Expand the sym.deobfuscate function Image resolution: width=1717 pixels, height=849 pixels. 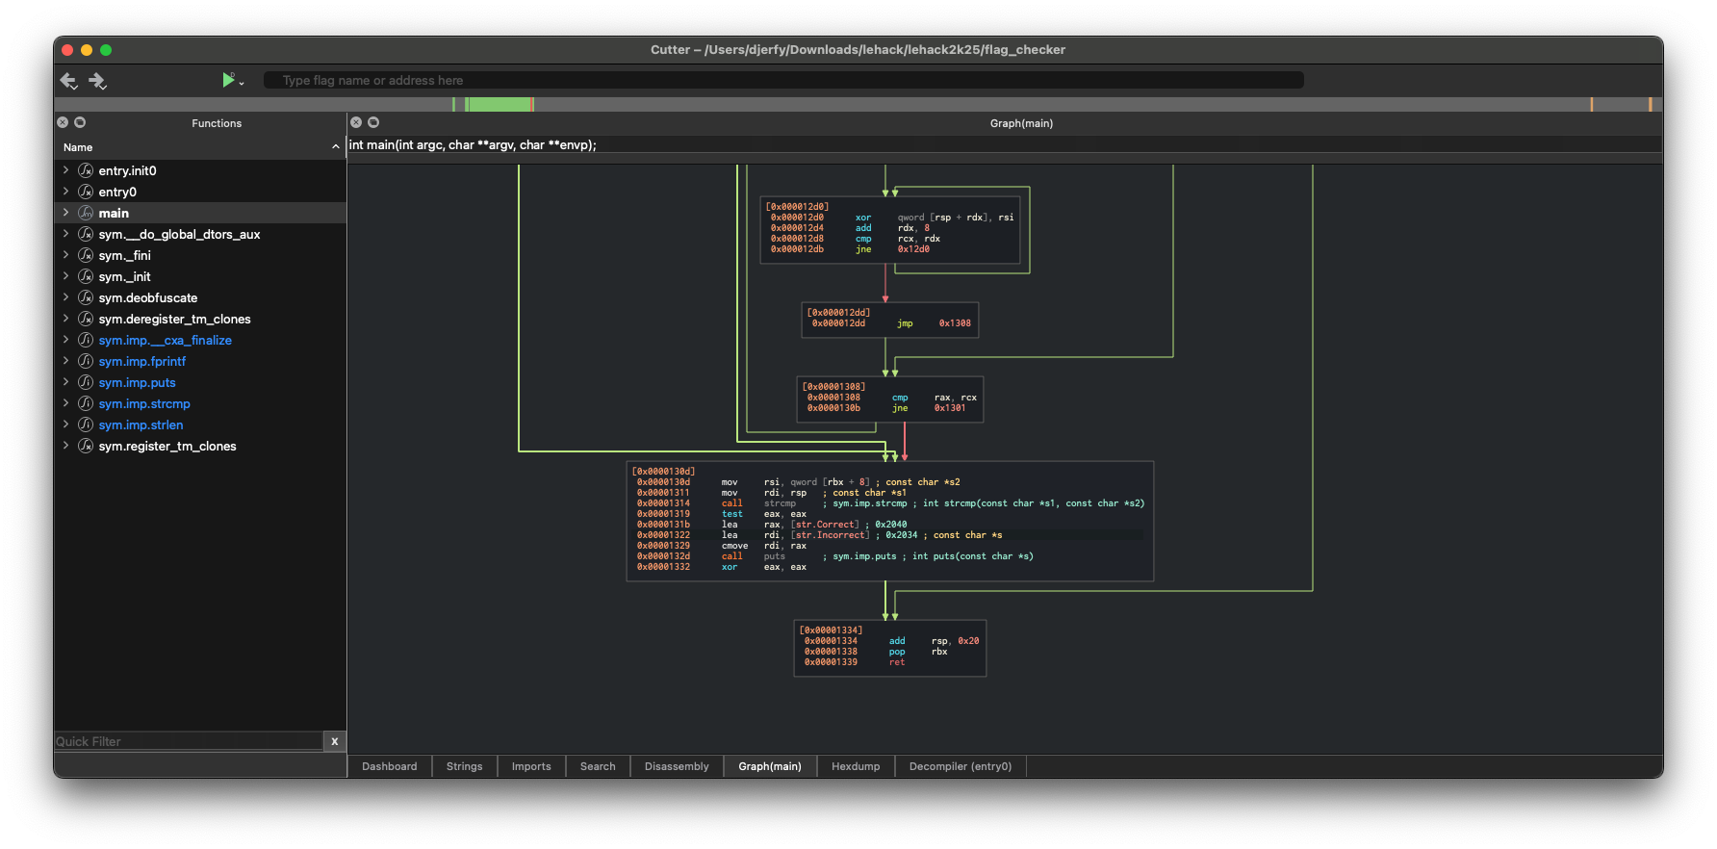[65, 297]
